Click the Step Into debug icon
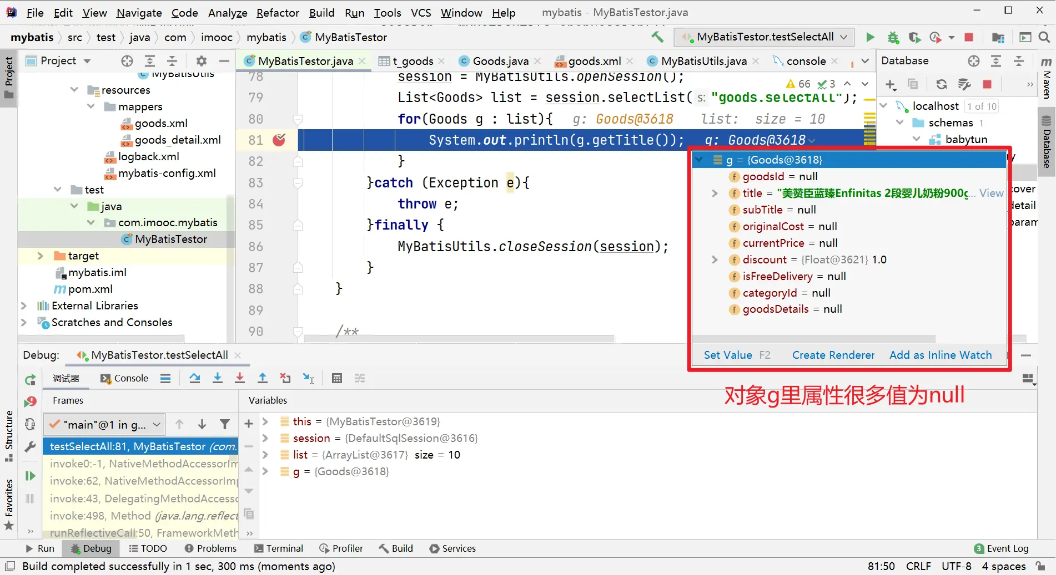Image resolution: width=1056 pixels, height=575 pixels. click(218, 378)
